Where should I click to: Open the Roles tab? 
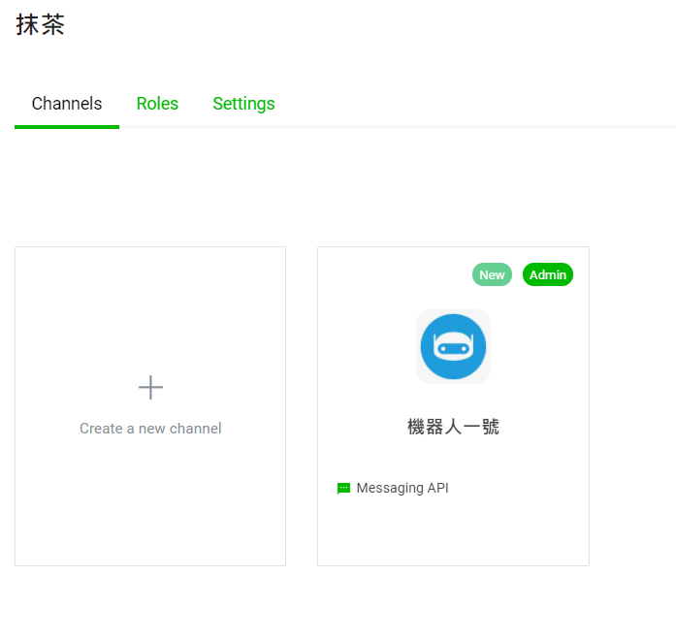(x=157, y=104)
